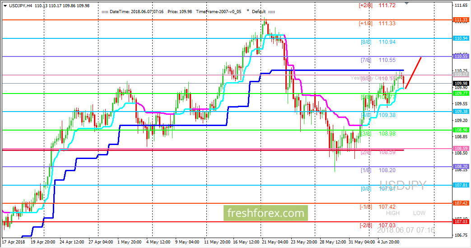Image resolution: width=471 pixels, height=248 pixels.
Task: Click the red 107.03 price tag on axis
Action: click(461, 221)
